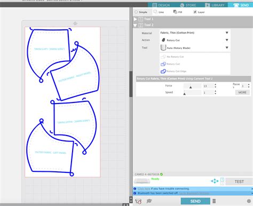
Task: Open cut settings gear icon
Action: click(x=249, y=201)
